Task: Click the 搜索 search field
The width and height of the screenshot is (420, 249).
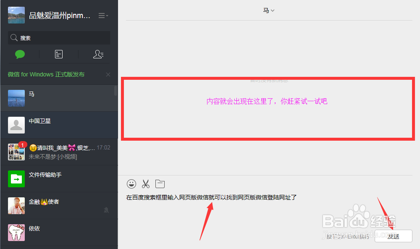Action: point(59,38)
